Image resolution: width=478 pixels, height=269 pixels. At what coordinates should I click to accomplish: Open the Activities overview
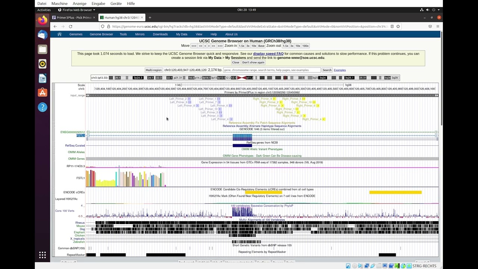tap(44, 10)
